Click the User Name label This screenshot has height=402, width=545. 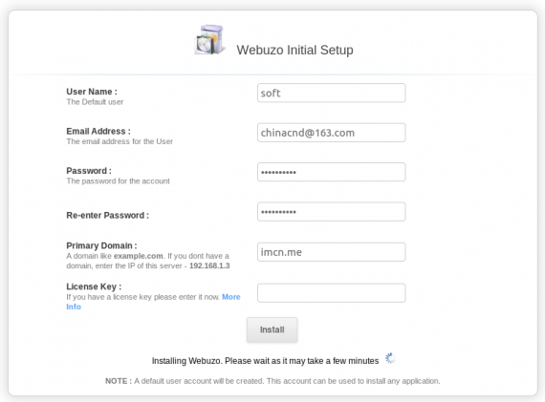tap(92, 92)
